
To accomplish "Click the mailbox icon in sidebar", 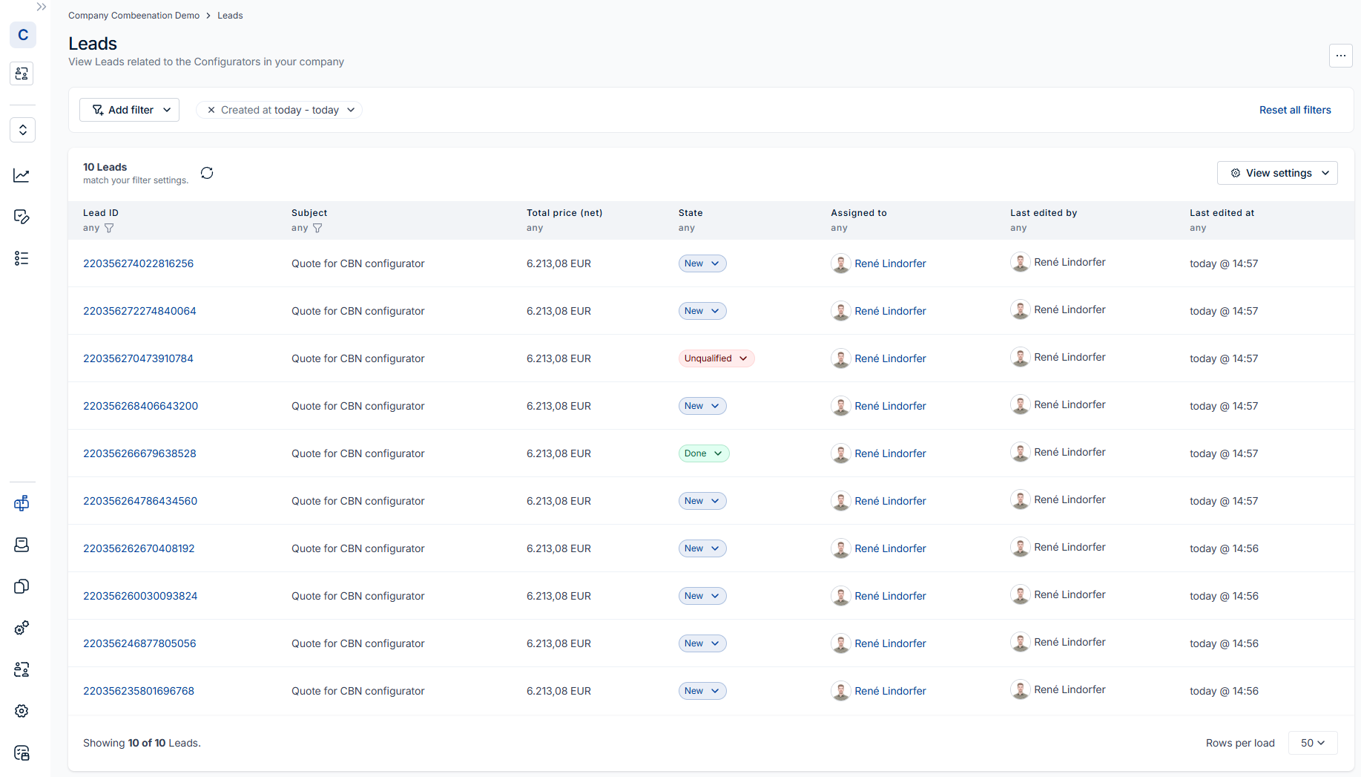I will (x=22, y=504).
